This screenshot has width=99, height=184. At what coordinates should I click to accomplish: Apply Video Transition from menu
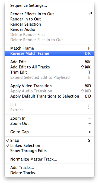tap(49, 86)
